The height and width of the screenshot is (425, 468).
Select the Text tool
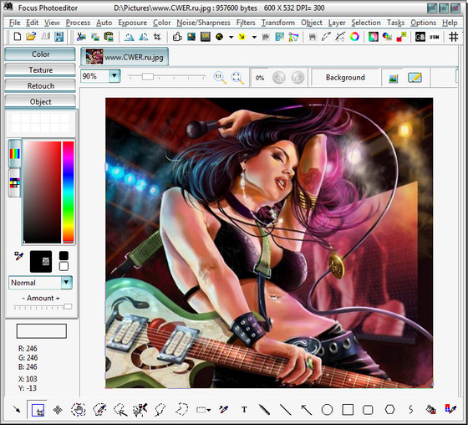(244, 409)
